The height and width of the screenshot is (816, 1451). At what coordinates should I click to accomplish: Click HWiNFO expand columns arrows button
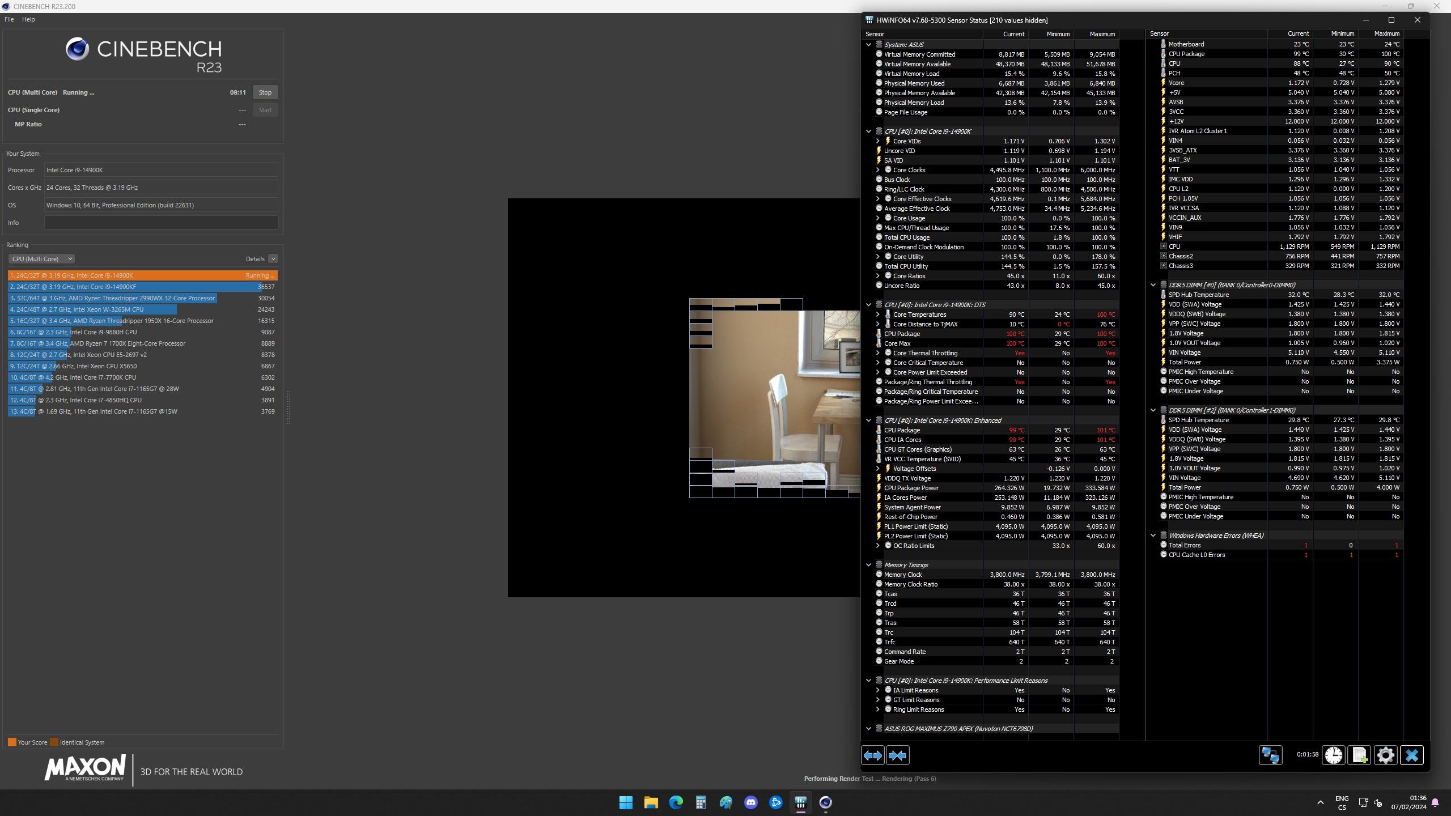pos(872,755)
